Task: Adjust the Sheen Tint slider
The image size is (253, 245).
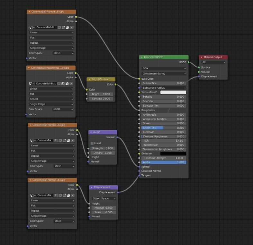Action: pos(164,128)
